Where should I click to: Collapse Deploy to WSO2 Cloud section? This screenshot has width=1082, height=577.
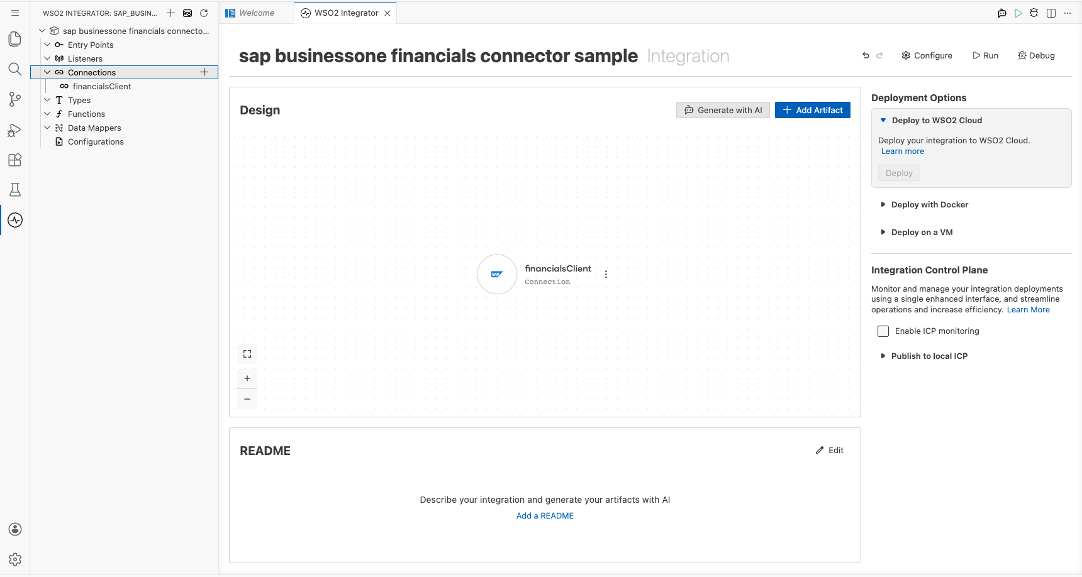coord(931,120)
